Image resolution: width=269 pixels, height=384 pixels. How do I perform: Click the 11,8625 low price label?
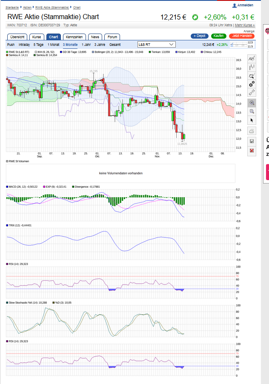click(x=182, y=144)
